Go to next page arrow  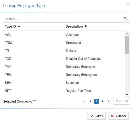click(x=102, y=101)
